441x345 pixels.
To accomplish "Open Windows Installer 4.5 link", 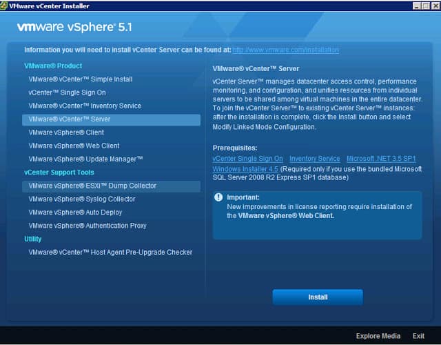I will [x=245, y=169].
